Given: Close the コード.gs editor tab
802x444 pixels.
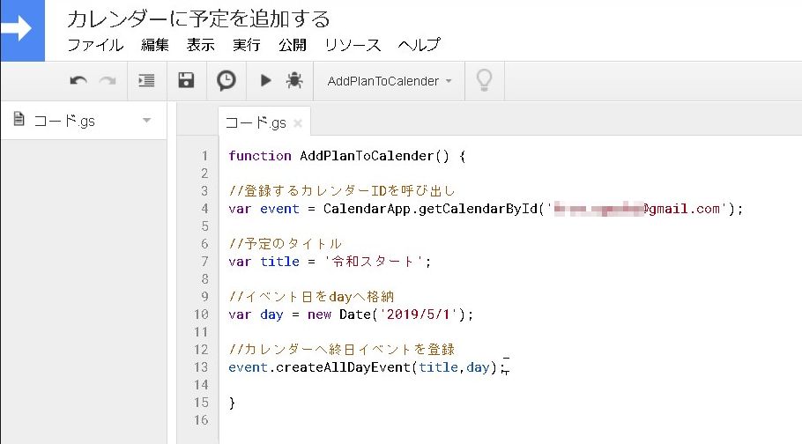Looking at the screenshot, I should pyautogui.click(x=298, y=122).
